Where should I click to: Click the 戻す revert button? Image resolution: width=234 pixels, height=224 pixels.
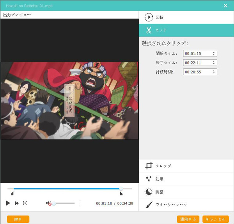18,219
